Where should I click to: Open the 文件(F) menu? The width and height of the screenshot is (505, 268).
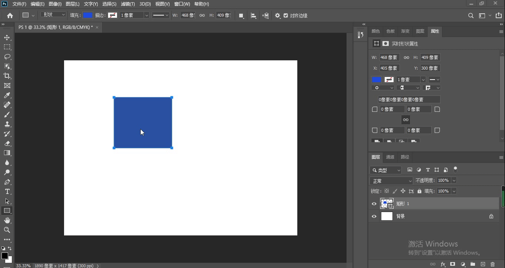coord(19,4)
